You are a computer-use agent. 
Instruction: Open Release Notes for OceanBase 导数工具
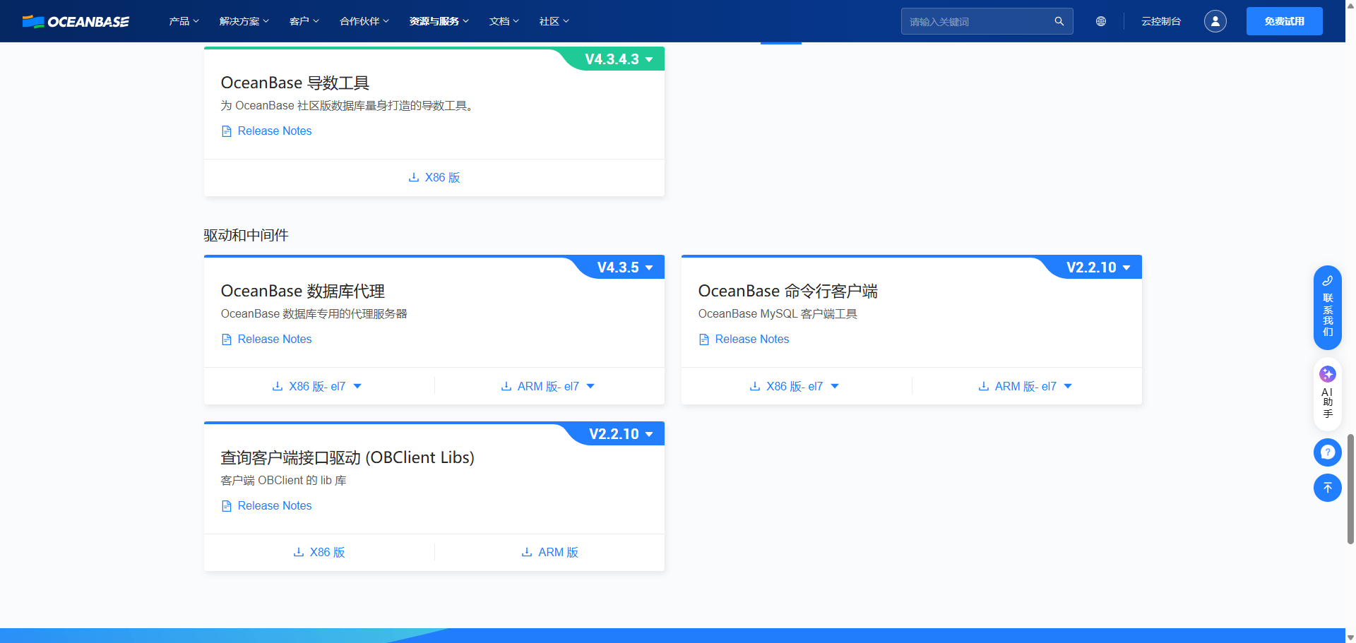tap(274, 131)
